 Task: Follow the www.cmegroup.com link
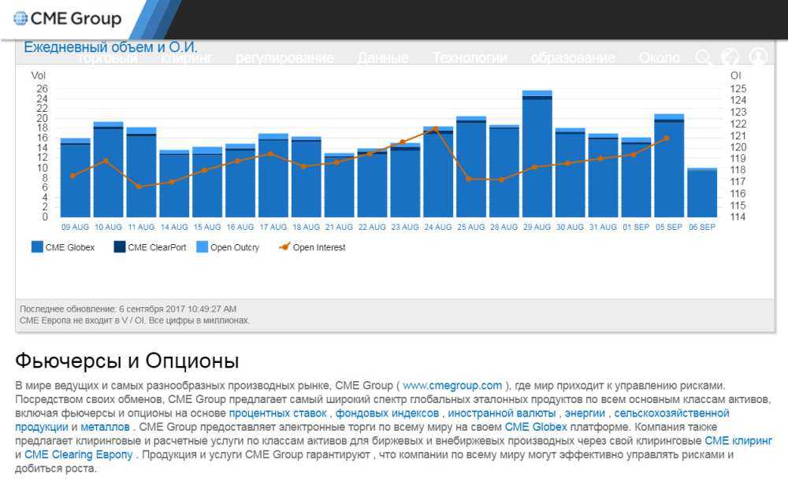[x=452, y=386]
